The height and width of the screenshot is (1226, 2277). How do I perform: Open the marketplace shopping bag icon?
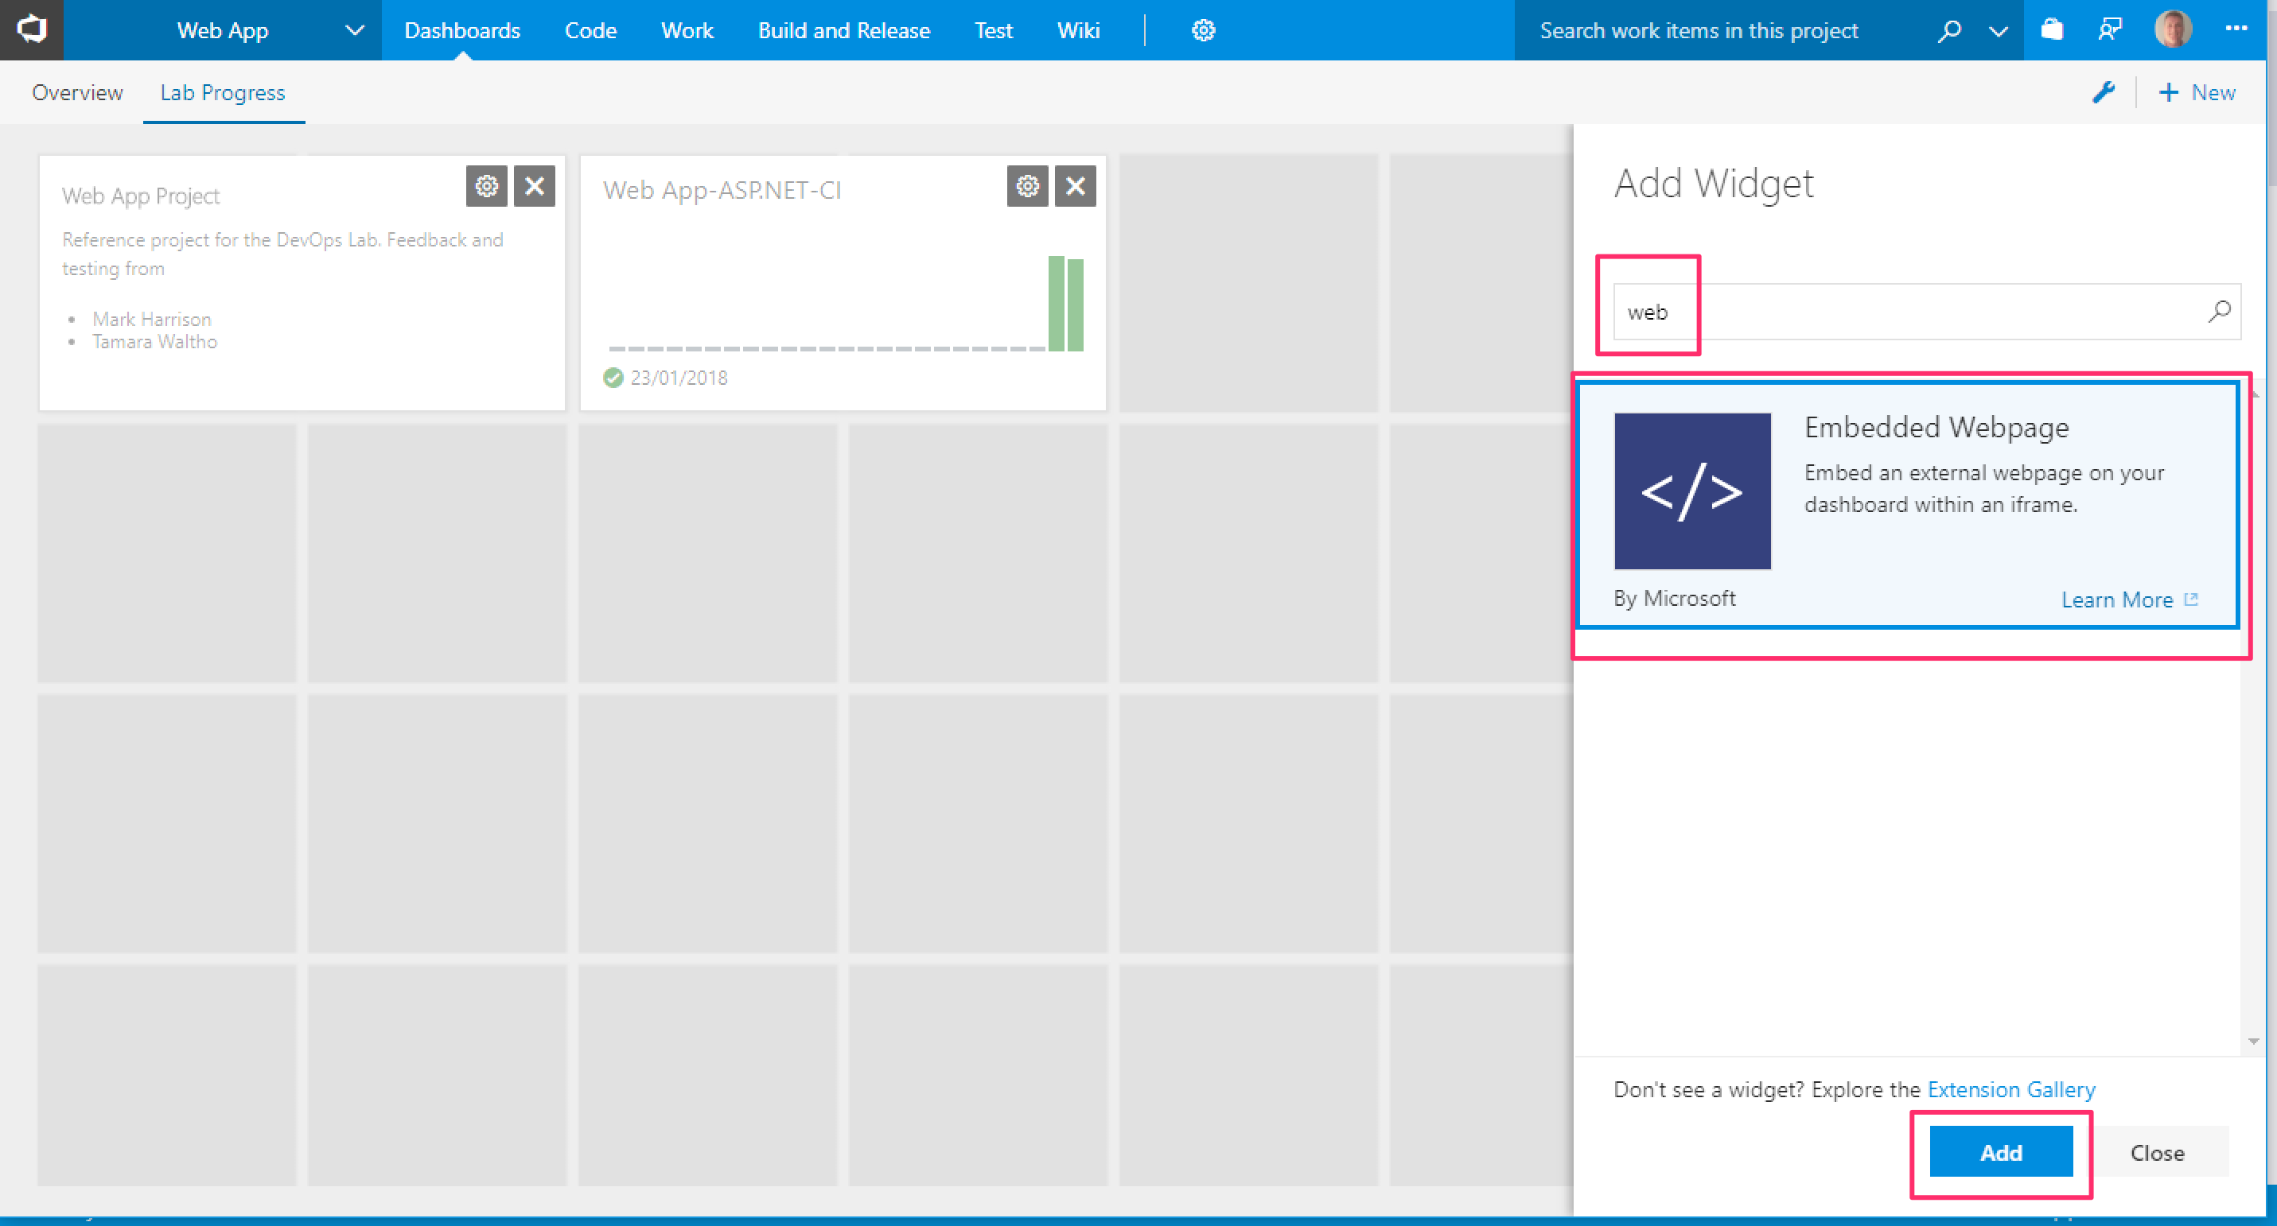pos(2052,30)
